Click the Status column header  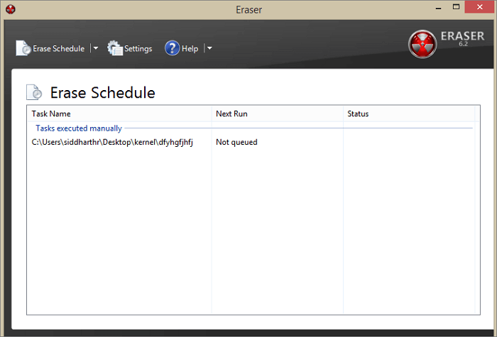pyautogui.click(x=358, y=114)
